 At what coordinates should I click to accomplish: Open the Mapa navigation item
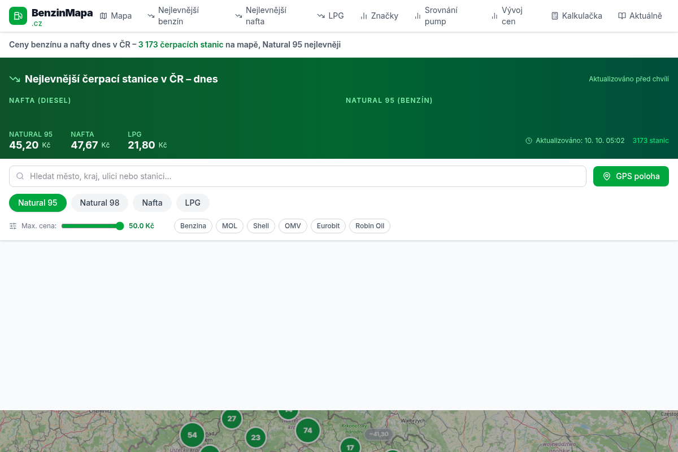116,16
